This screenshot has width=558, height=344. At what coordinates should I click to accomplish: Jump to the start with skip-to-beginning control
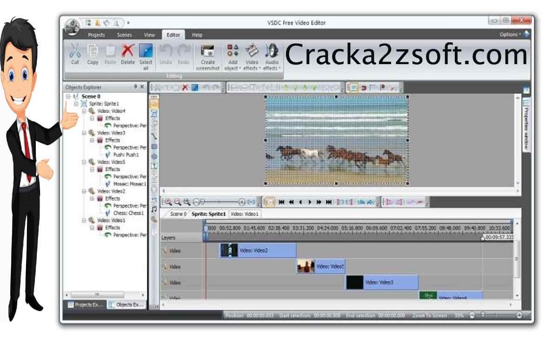[282, 202]
